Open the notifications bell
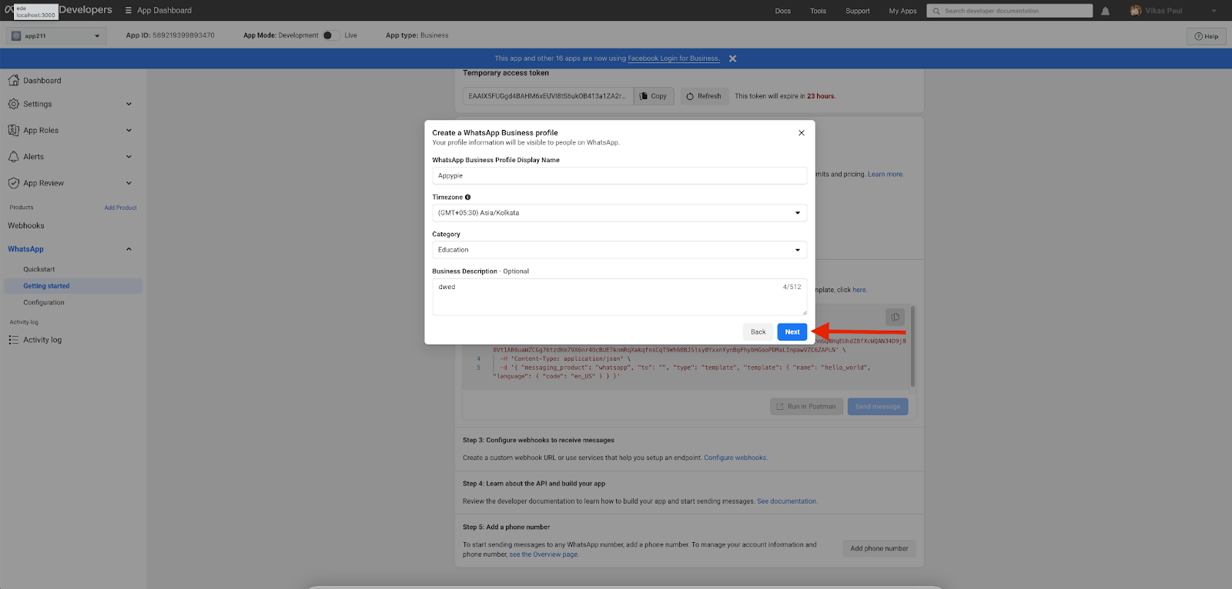The width and height of the screenshot is (1232, 589). click(1105, 11)
